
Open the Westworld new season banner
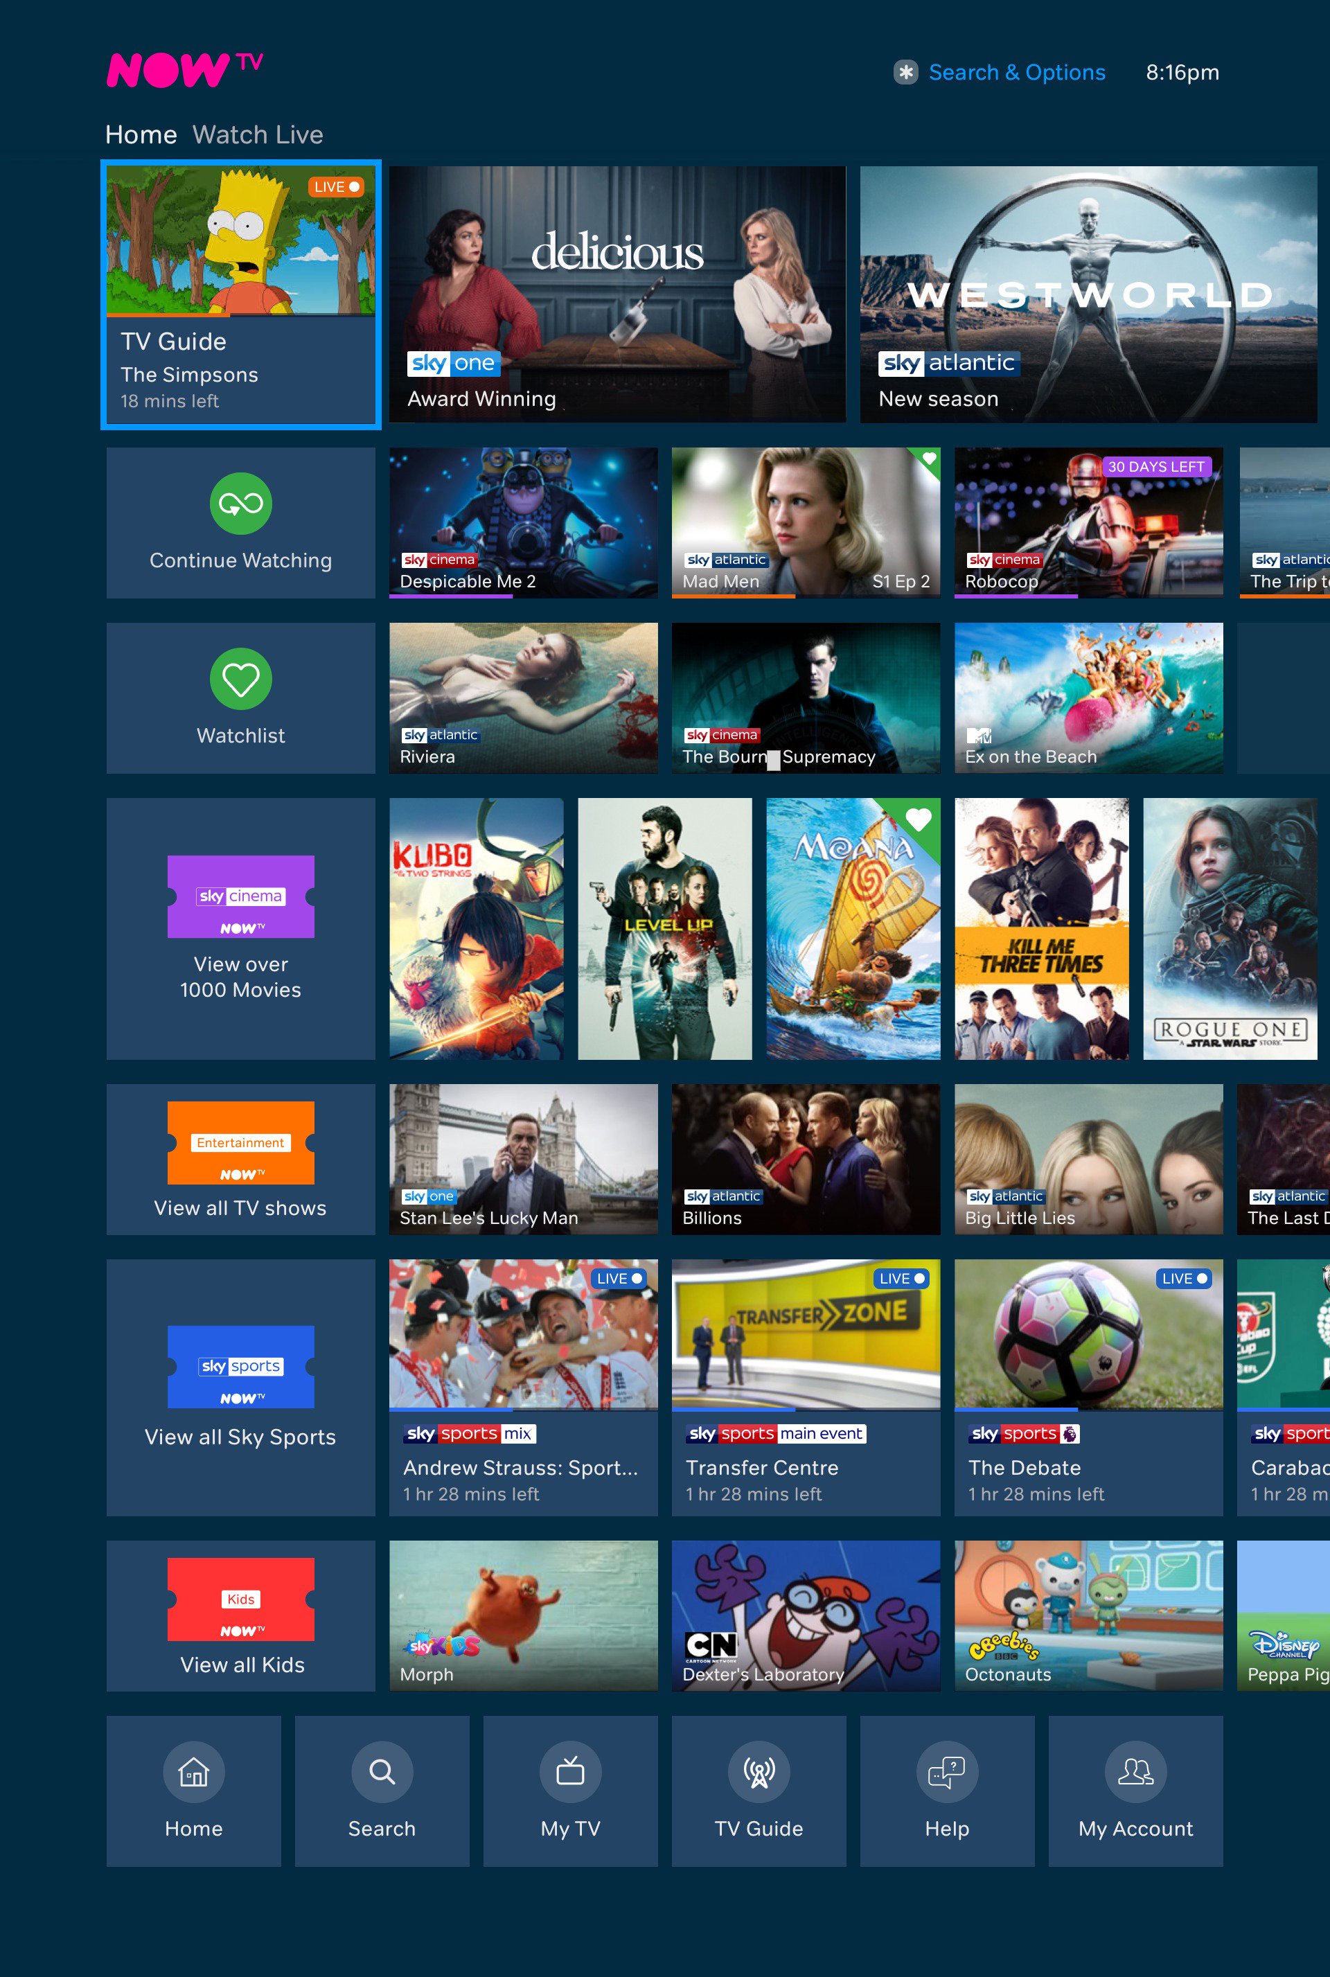(x=1088, y=294)
